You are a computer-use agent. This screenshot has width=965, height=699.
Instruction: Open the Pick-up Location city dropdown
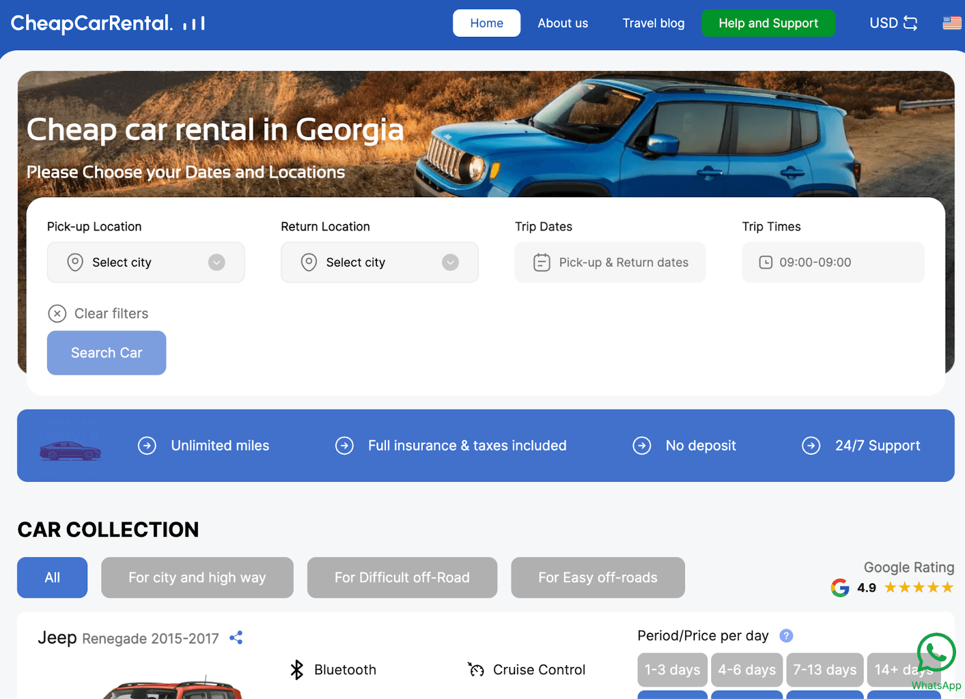pyautogui.click(x=146, y=262)
